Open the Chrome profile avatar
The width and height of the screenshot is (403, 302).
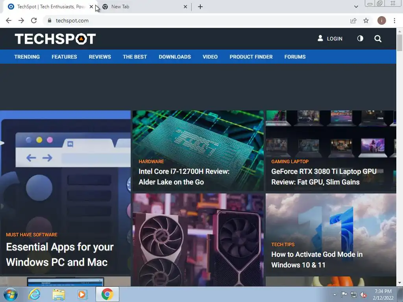click(381, 20)
